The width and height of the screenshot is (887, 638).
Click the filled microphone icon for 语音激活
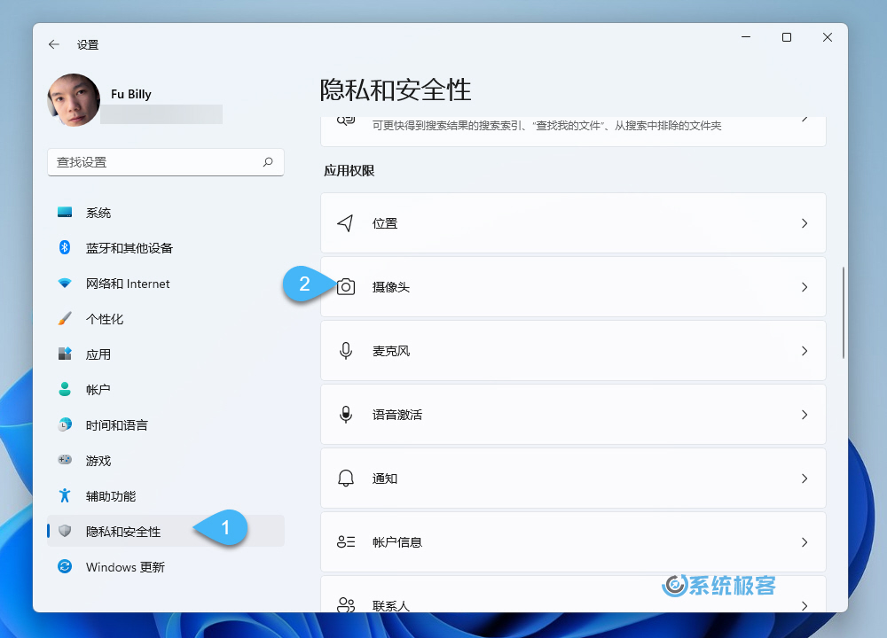pos(346,415)
